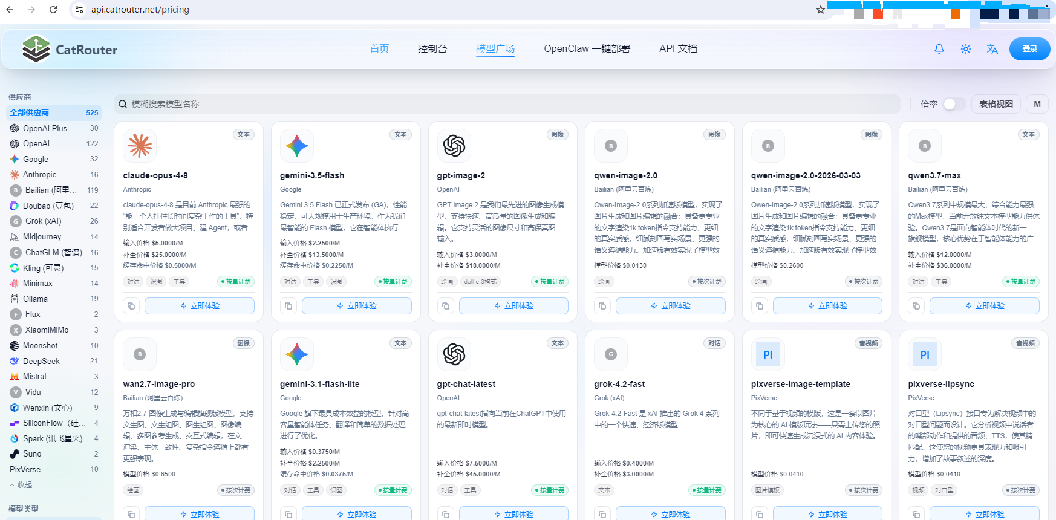Copy the qwen3.7-max model name
Screen dimensions: 1056x520
click(x=916, y=306)
